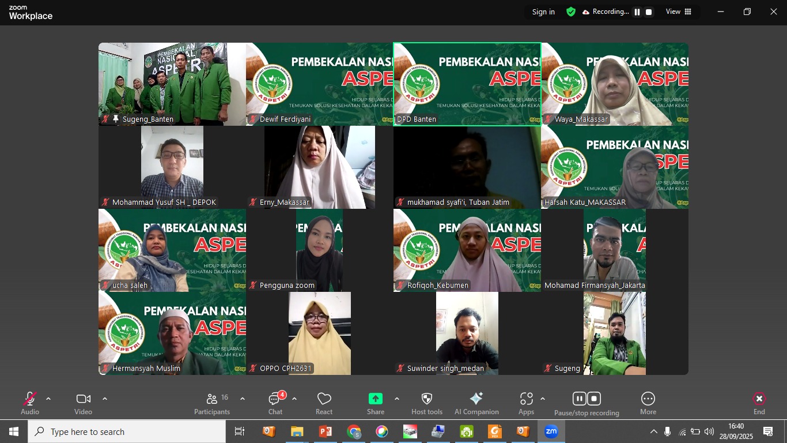Expand audio options arrow next to Audio

click(x=48, y=399)
